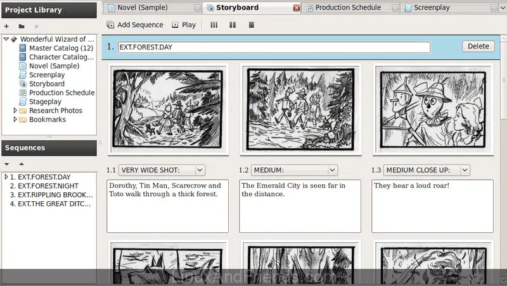Click the Stageplay scroll icon in tree
Viewport: 507px width, 286px height.
(23, 102)
